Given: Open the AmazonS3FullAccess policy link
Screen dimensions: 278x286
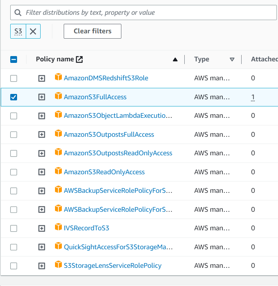Looking at the screenshot, I should 95,97.
